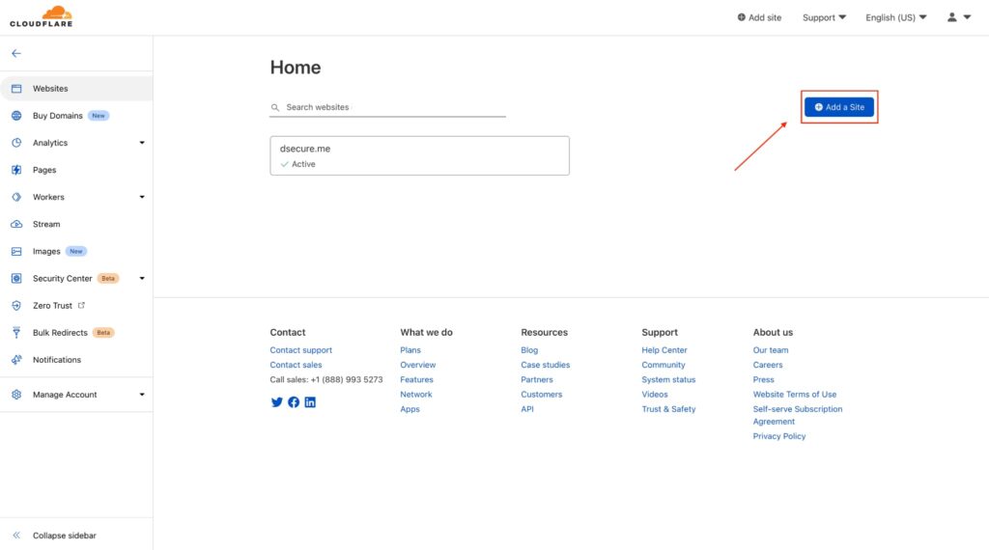The width and height of the screenshot is (989, 550).
Task: Expand the Manage Account section
Action: (x=142, y=395)
